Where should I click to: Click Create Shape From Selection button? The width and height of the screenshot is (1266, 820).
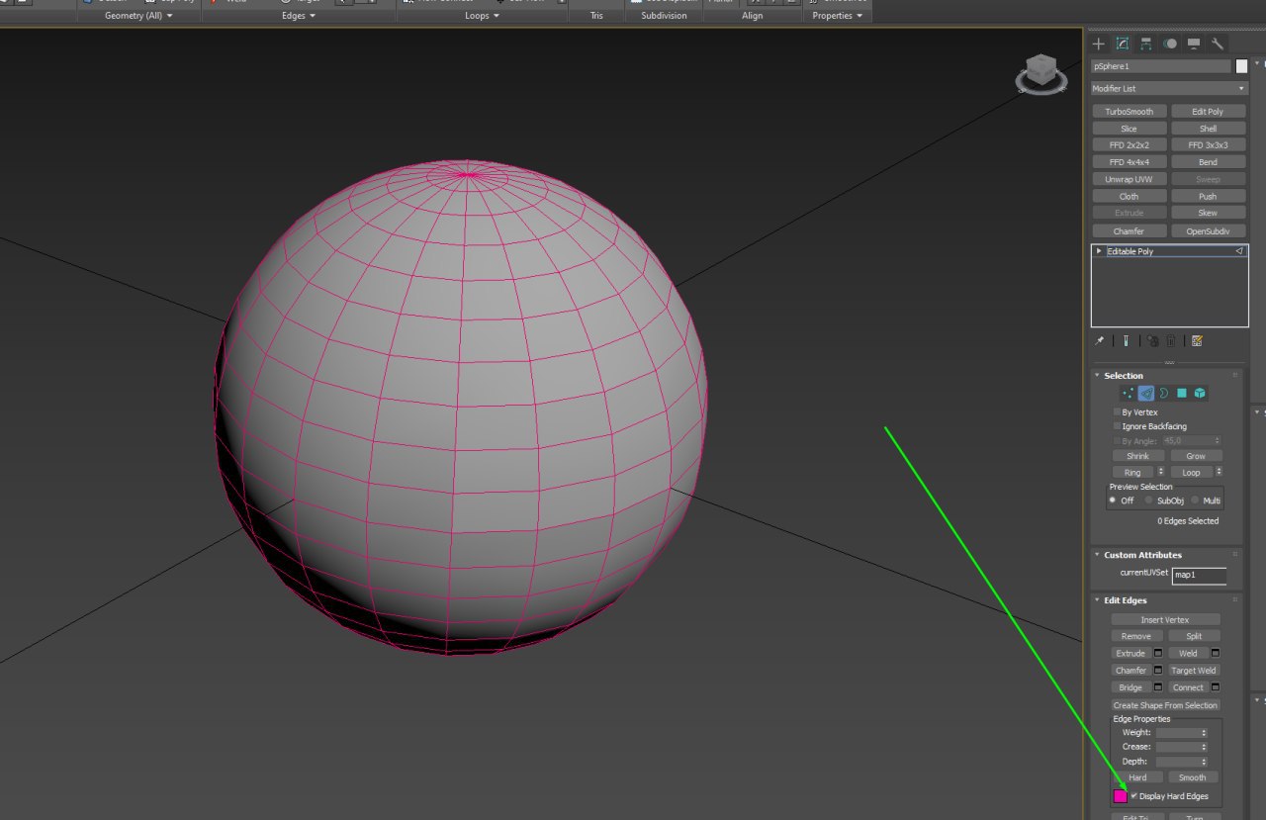[x=1165, y=705]
